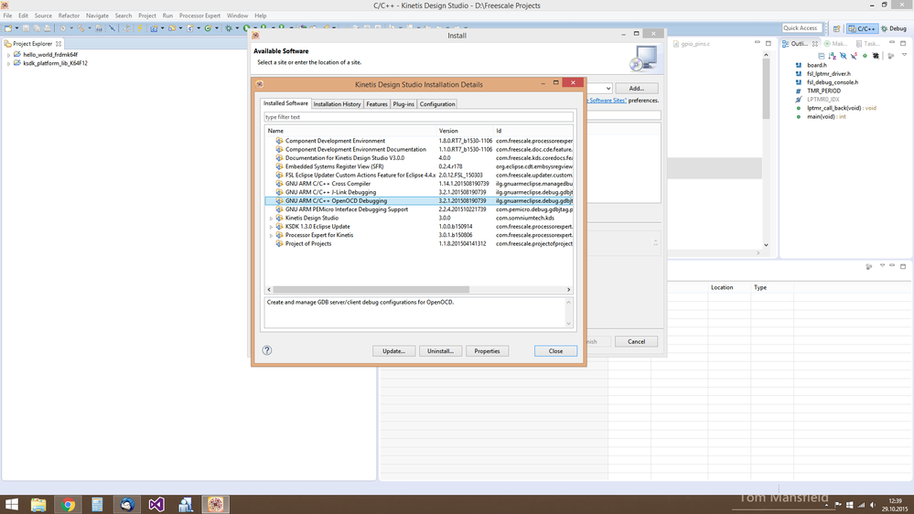This screenshot has width=914, height=514.
Task: Select GNU ARM PEMicro Interface Debugging Support
Action: coord(418,209)
